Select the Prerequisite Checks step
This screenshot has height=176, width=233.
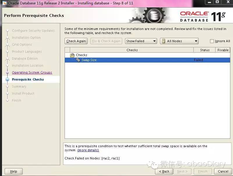(x=28, y=79)
